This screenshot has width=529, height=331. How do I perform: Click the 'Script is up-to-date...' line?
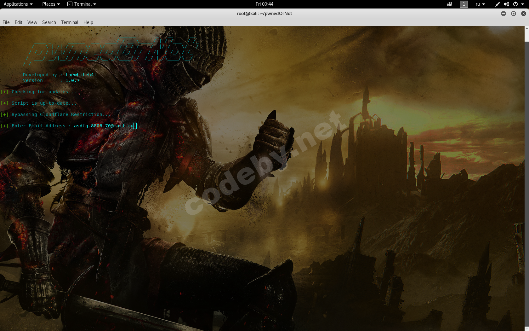point(38,103)
